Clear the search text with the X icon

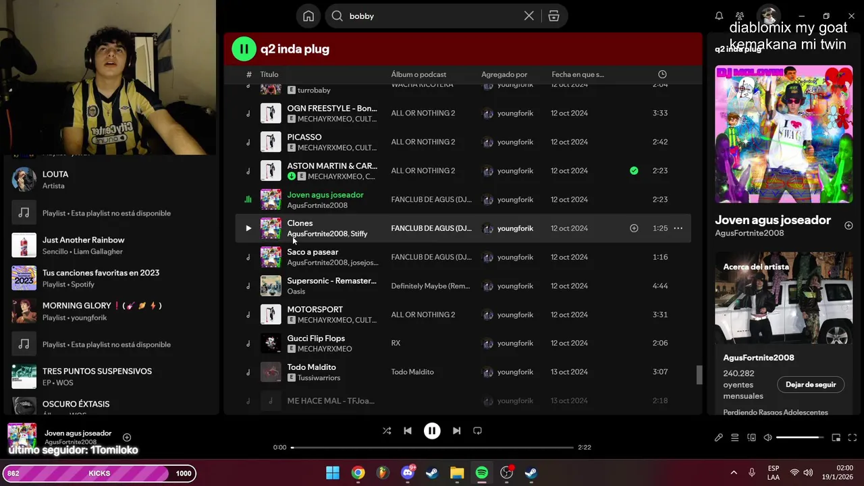pyautogui.click(x=529, y=16)
